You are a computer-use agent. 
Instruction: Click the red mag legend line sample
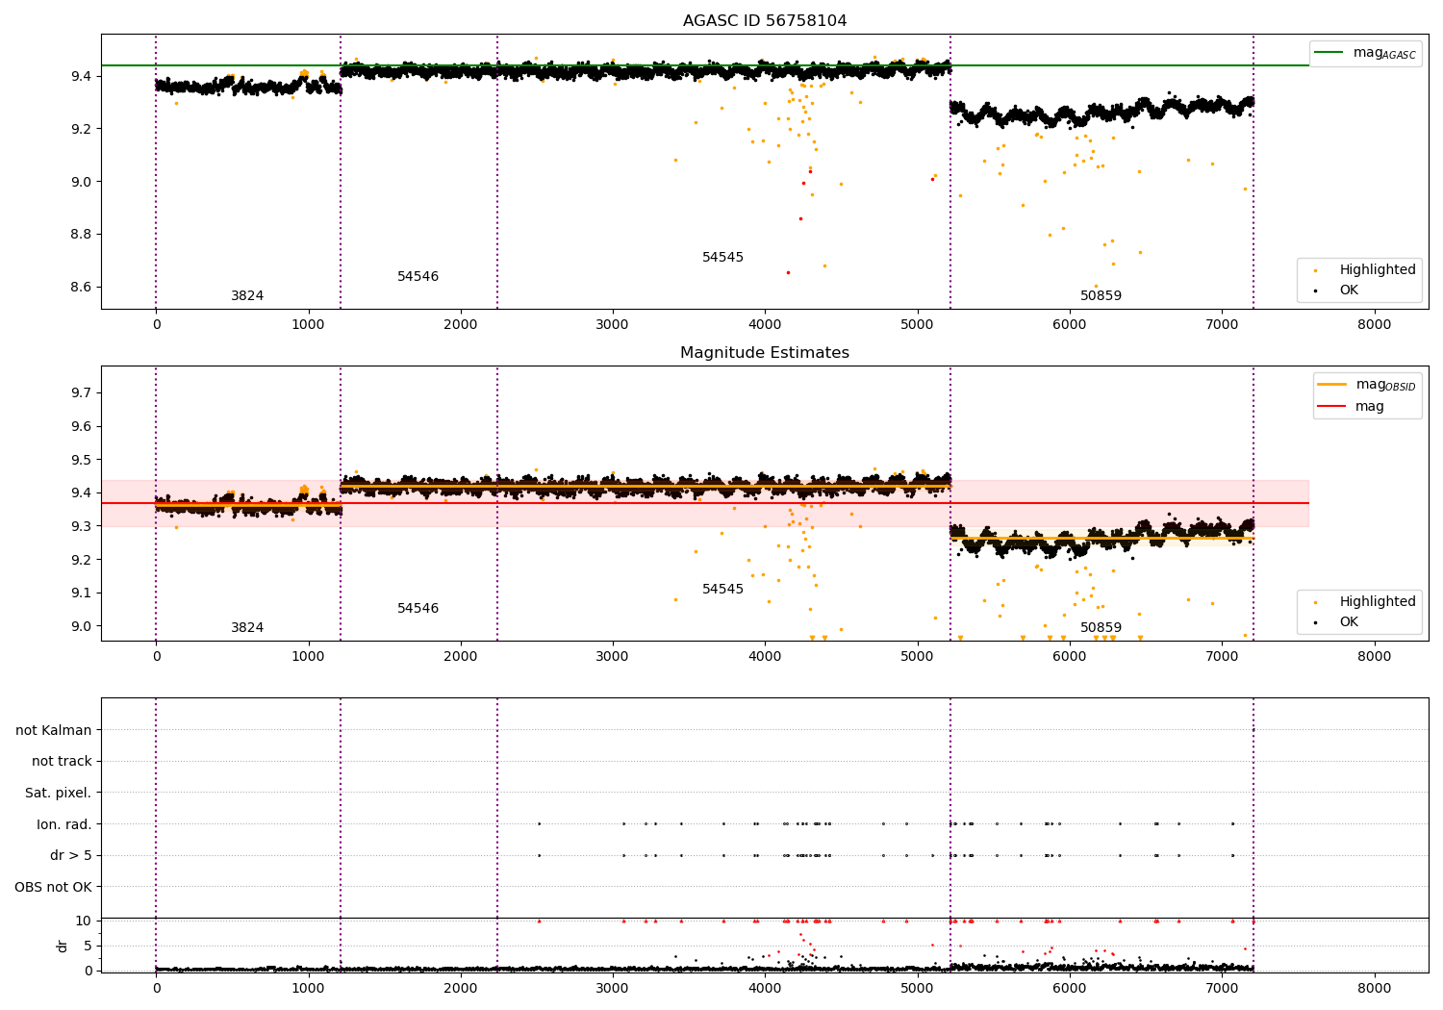pyautogui.click(x=1332, y=406)
